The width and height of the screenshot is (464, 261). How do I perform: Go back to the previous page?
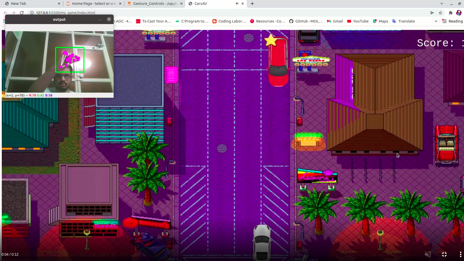coord(5,13)
